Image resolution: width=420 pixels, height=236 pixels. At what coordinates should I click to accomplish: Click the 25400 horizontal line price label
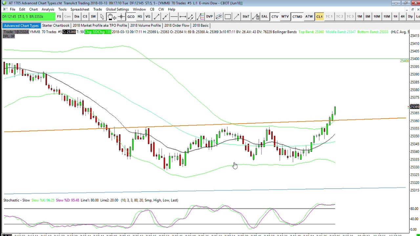(404, 61)
